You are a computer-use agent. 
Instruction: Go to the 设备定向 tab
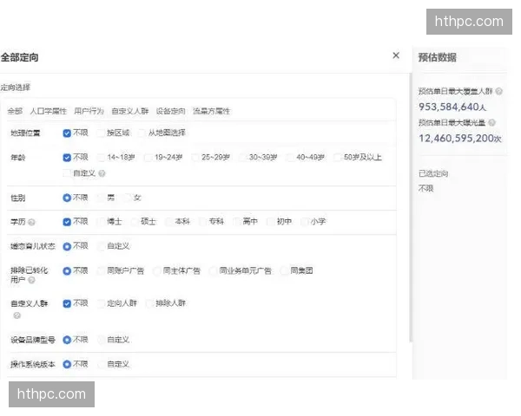(x=171, y=111)
